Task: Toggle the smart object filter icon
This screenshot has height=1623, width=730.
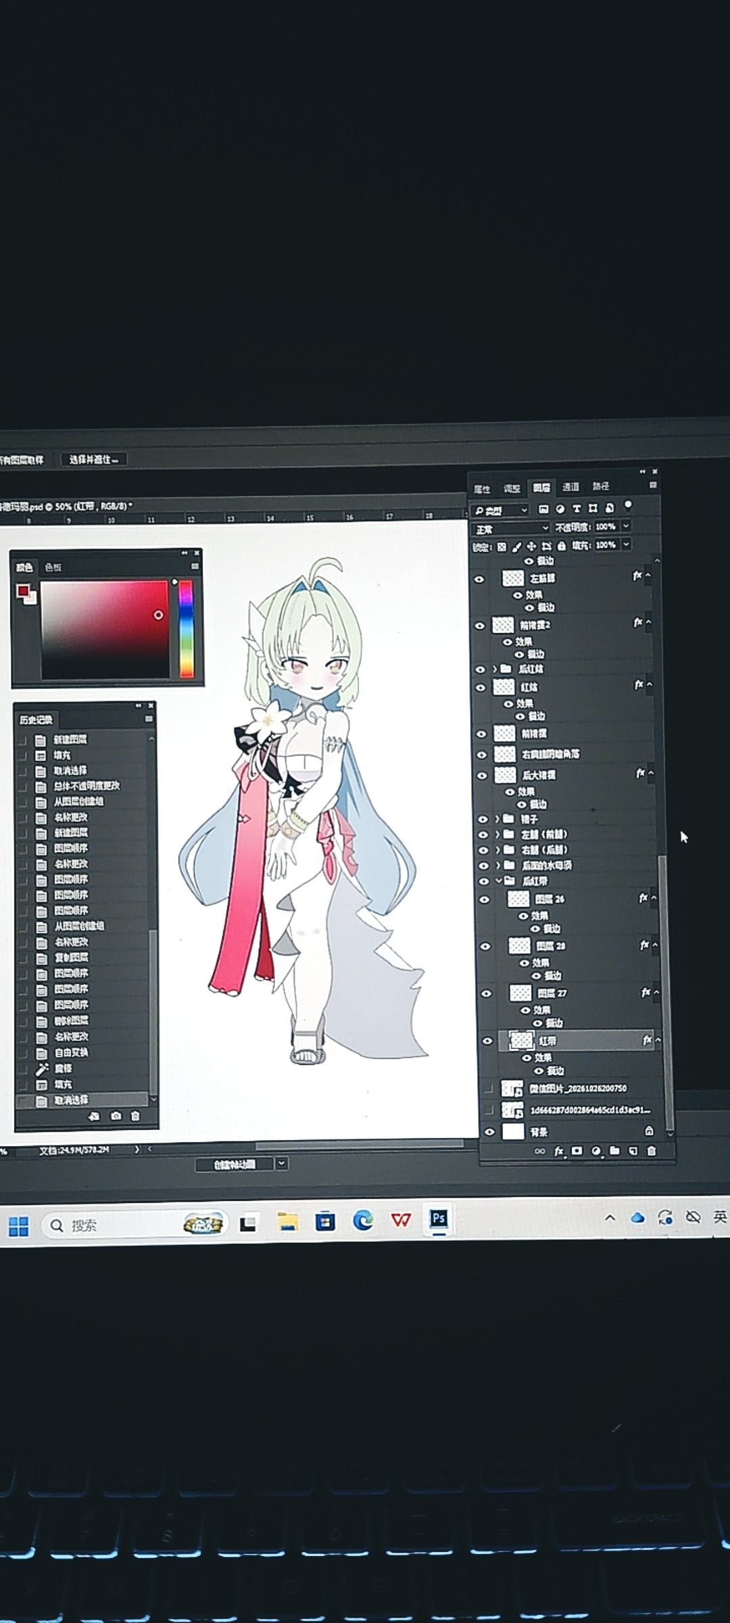Action: tap(609, 509)
